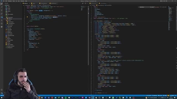Viewport: 177px width, 99px height.
Task: Open the Help menu
Action: pyautogui.click(x=26, y=1)
